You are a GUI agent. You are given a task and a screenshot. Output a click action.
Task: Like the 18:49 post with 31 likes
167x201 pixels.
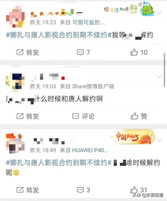point(134,190)
